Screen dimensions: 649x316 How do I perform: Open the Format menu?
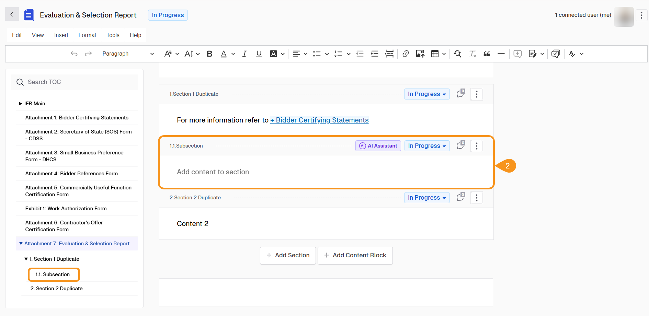click(x=87, y=35)
